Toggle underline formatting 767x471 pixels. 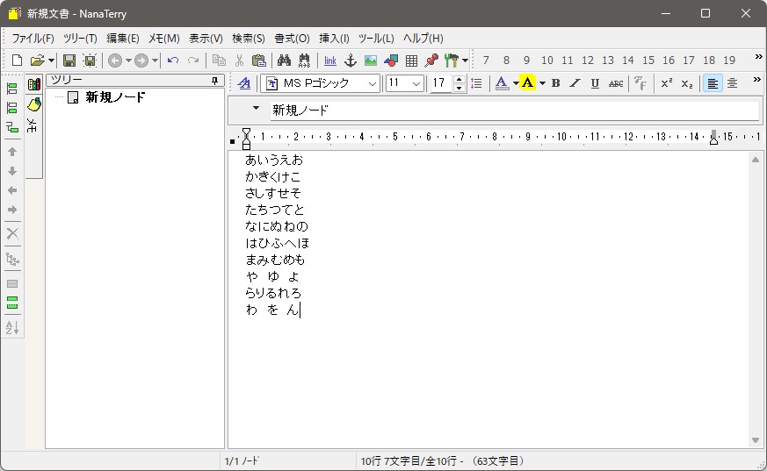[595, 83]
